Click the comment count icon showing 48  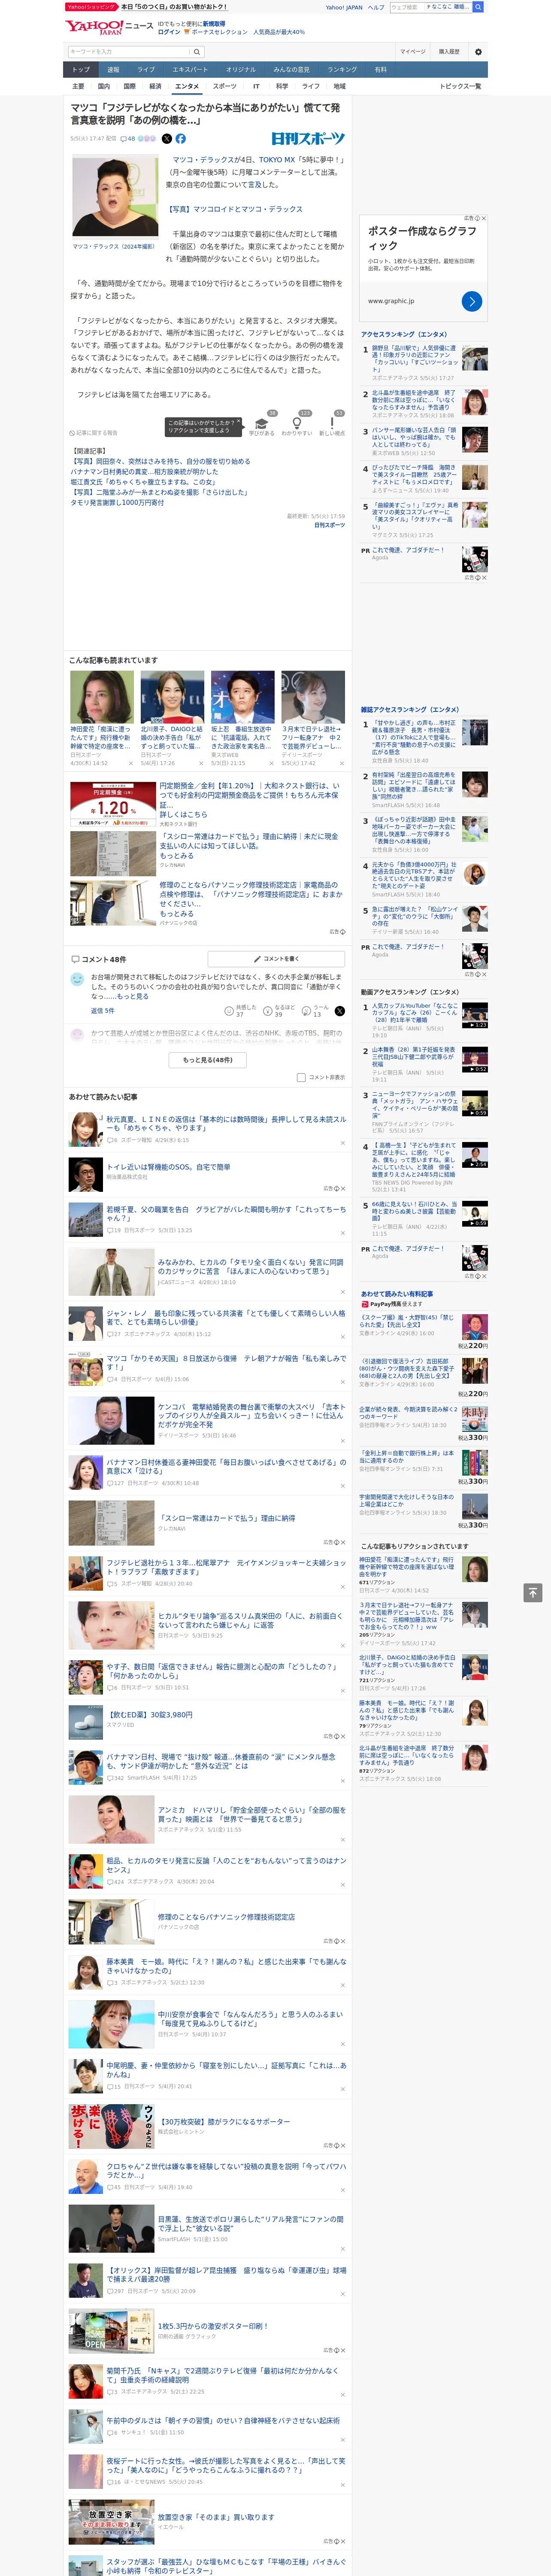pos(127,139)
